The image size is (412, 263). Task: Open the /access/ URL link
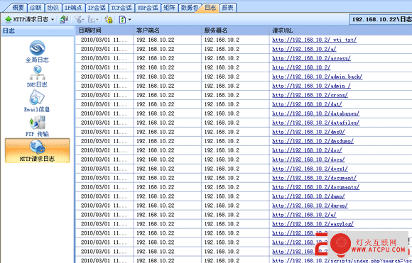[x=311, y=58]
